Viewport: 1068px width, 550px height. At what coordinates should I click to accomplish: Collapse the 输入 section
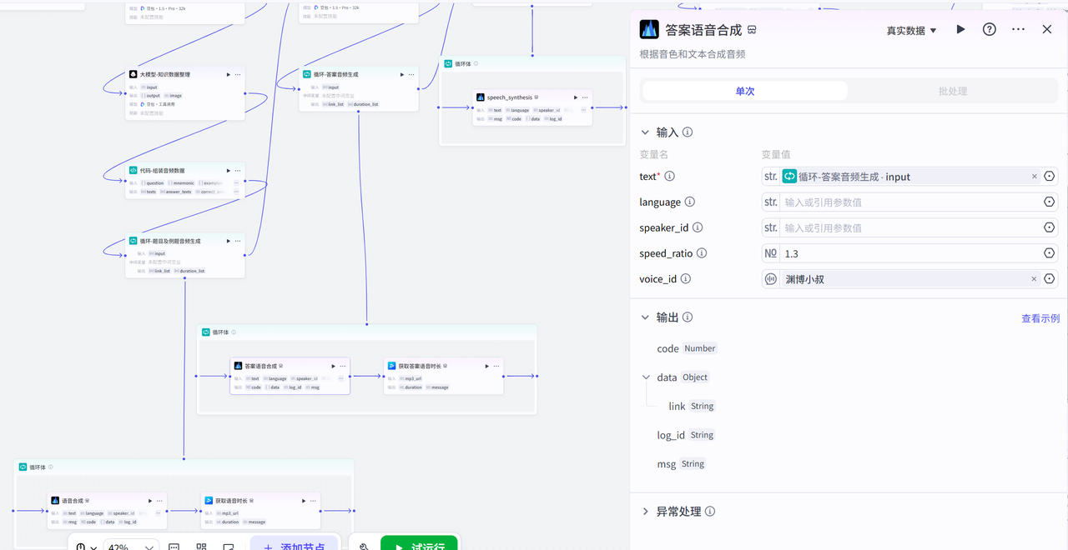coord(645,132)
